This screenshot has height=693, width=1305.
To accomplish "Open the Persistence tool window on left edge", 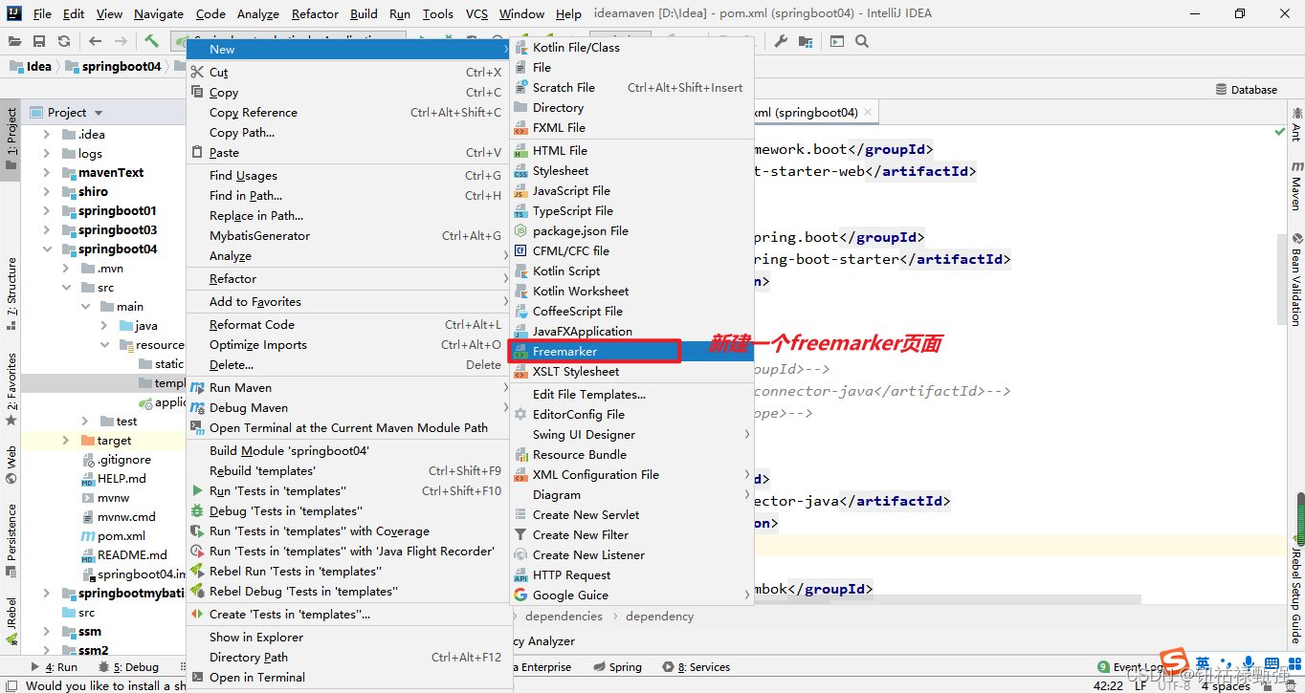I will tap(11, 535).
